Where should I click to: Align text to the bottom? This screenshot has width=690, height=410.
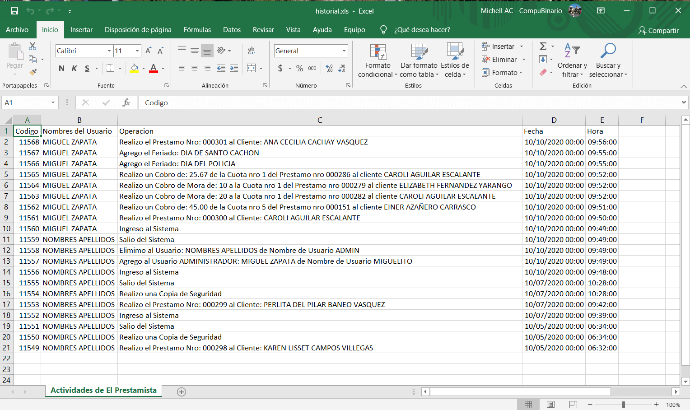[x=207, y=51]
